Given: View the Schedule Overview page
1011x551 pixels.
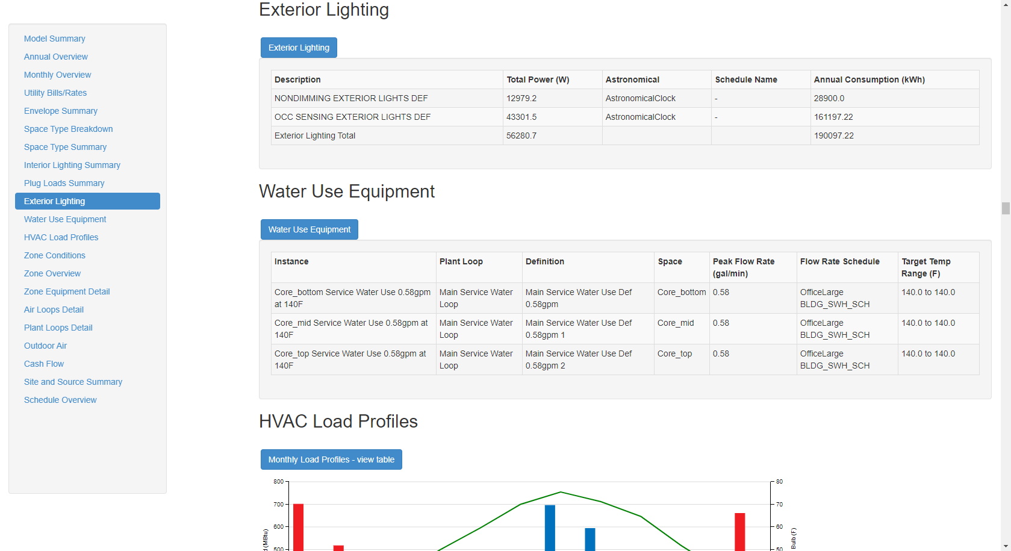Looking at the screenshot, I should pyautogui.click(x=60, y=400).
